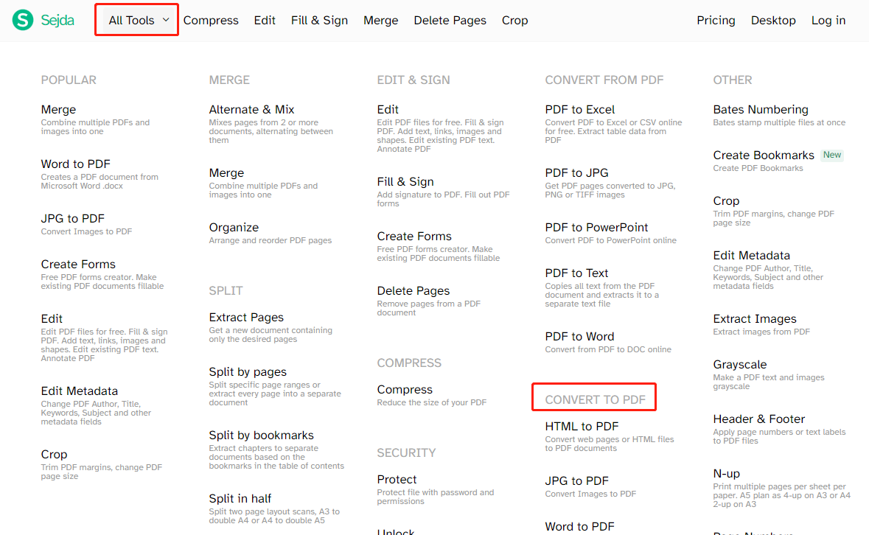Open Compress tool under Compress heading
The height and width of the screenshot is (535, 869).
tap(405, 390)
